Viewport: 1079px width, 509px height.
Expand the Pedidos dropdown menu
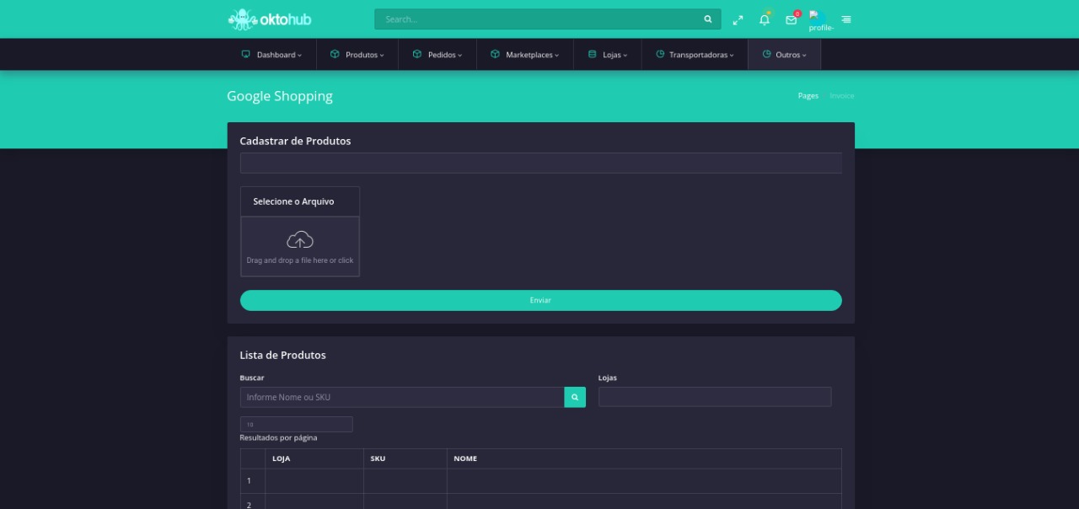click(438, 55)
